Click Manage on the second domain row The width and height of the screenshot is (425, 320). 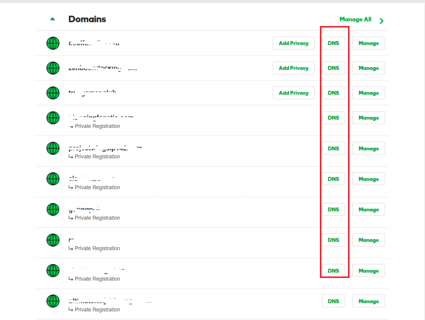tap(369, 68)
